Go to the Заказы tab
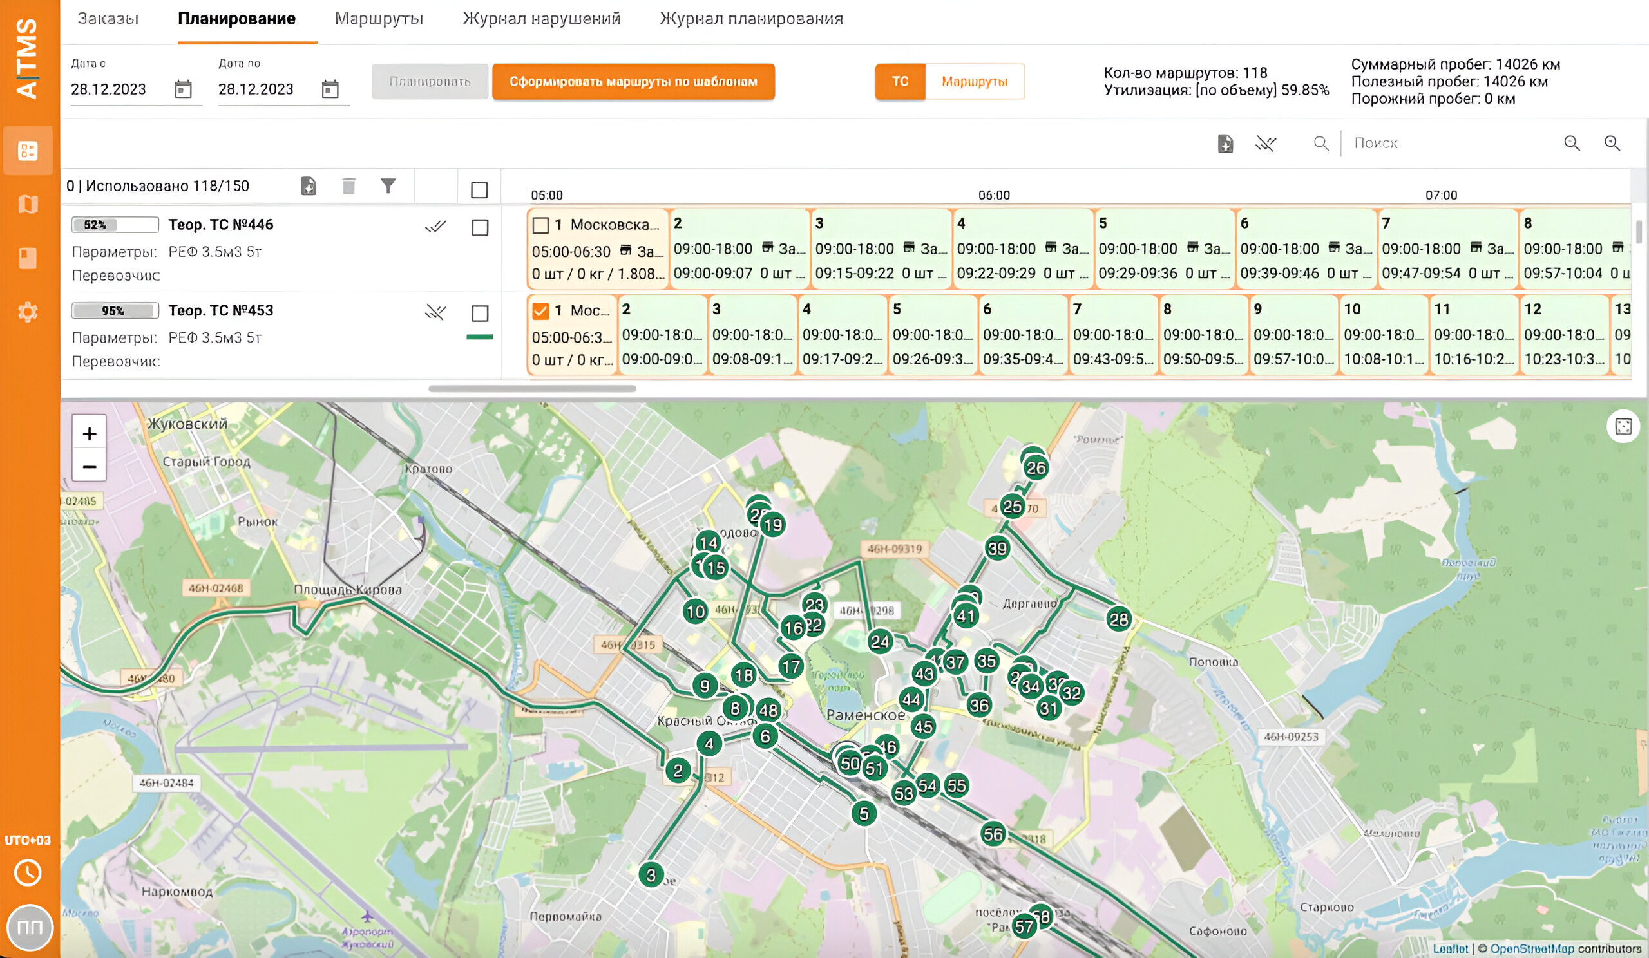 click(x=108, y=18)
